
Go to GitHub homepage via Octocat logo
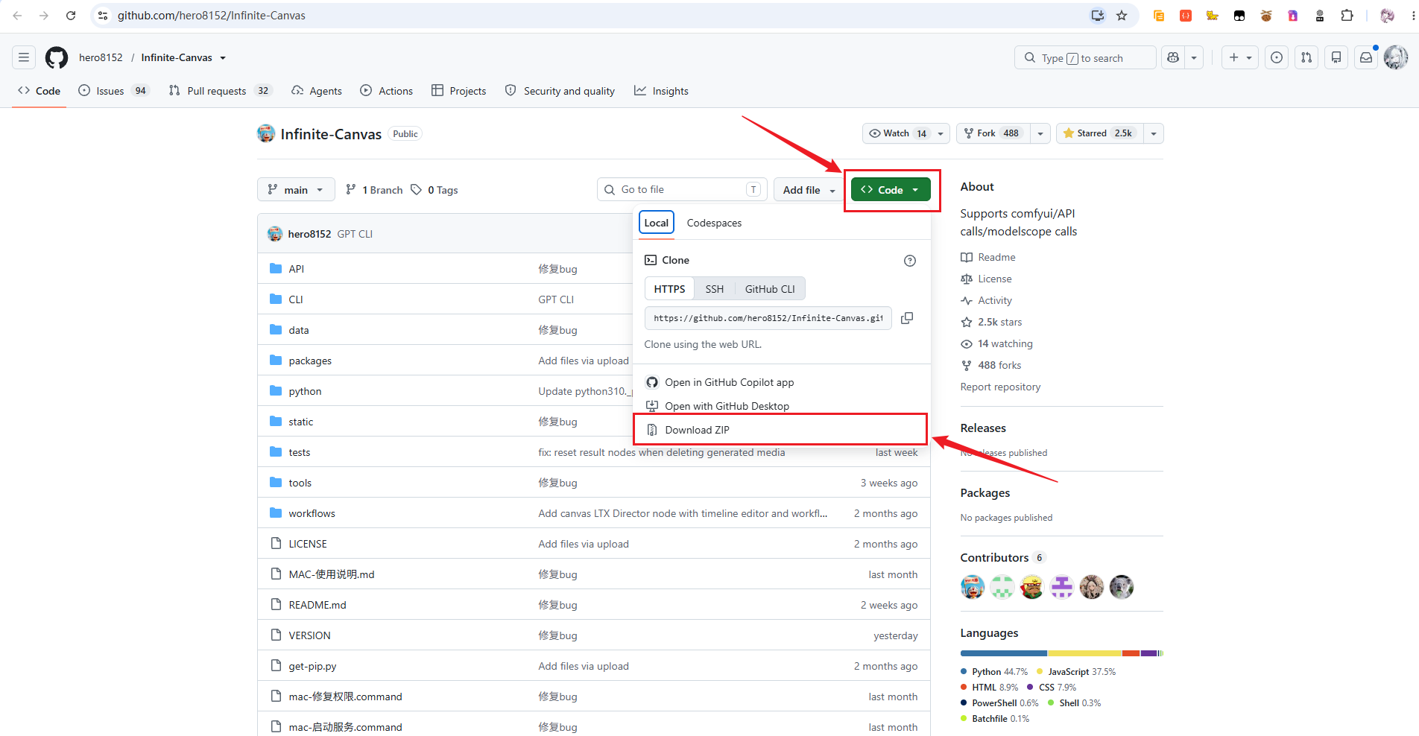[x=57, y=57]
